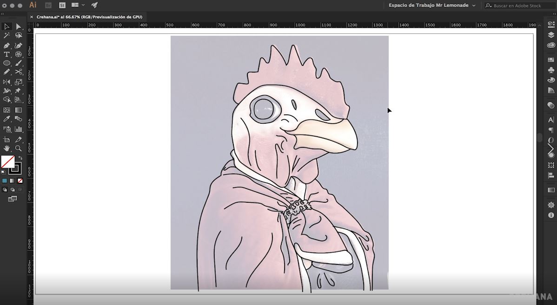Set paint to None (red slash)
This screenshot has width=557, height=305.
20,181
